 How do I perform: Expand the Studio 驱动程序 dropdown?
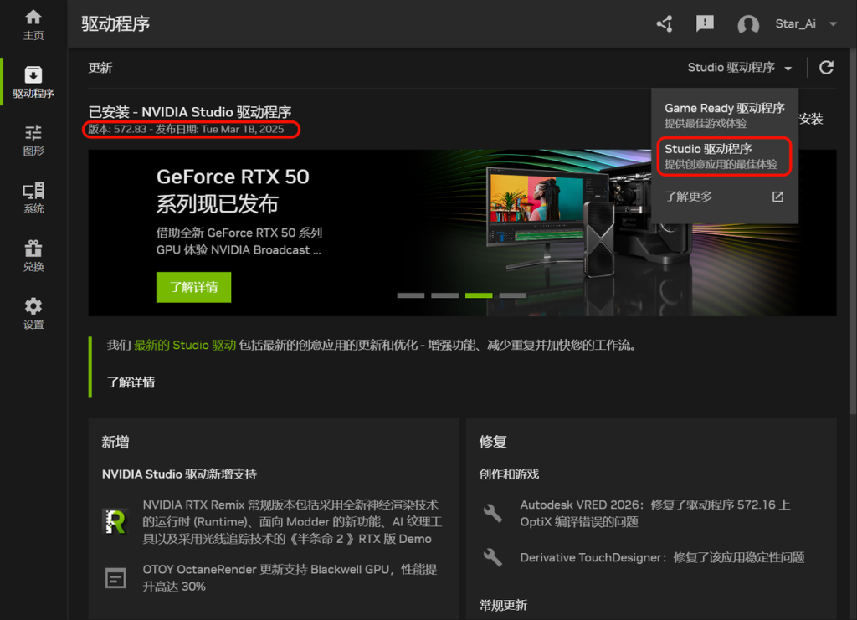[x=741, y=68]
